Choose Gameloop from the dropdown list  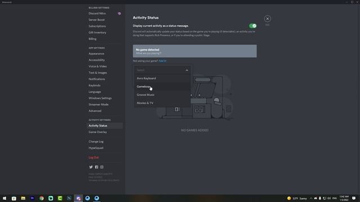coord(162,86)
